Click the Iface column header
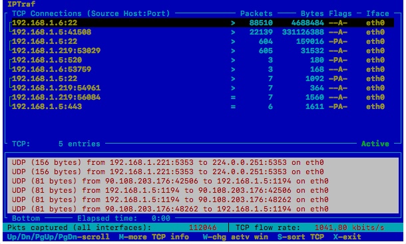 pos(377,13)
